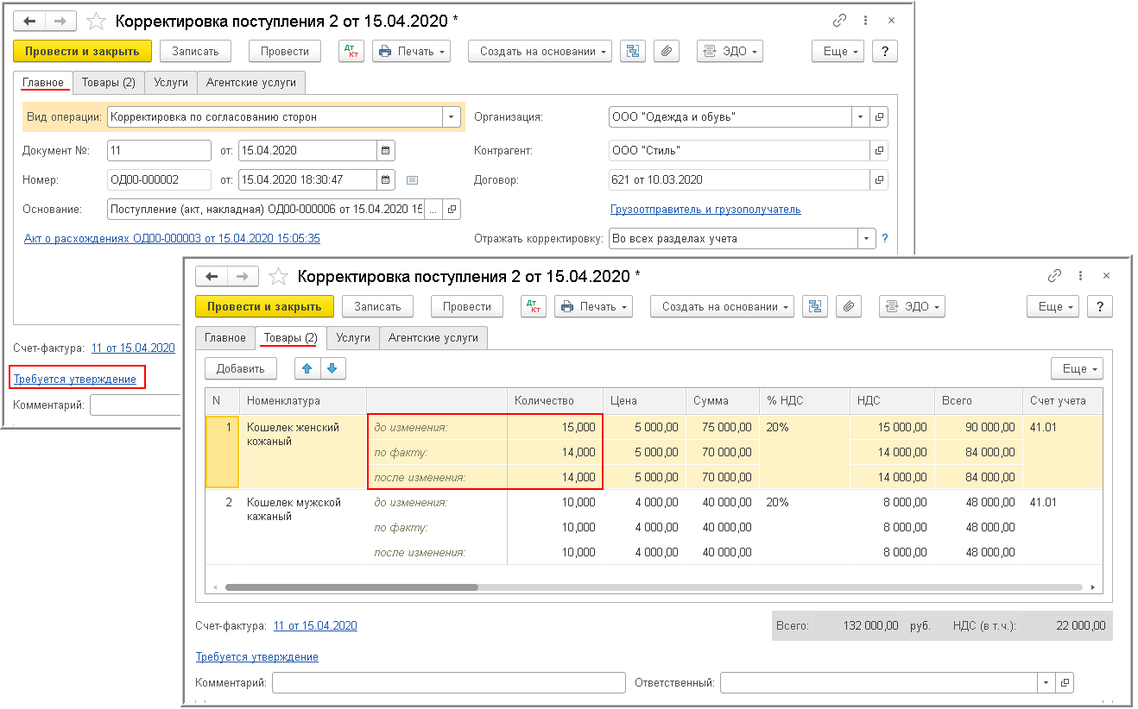Click into the Комментарий field in front window
Viewport: 1138px width, 709px height.
click(x=448, y=683)
